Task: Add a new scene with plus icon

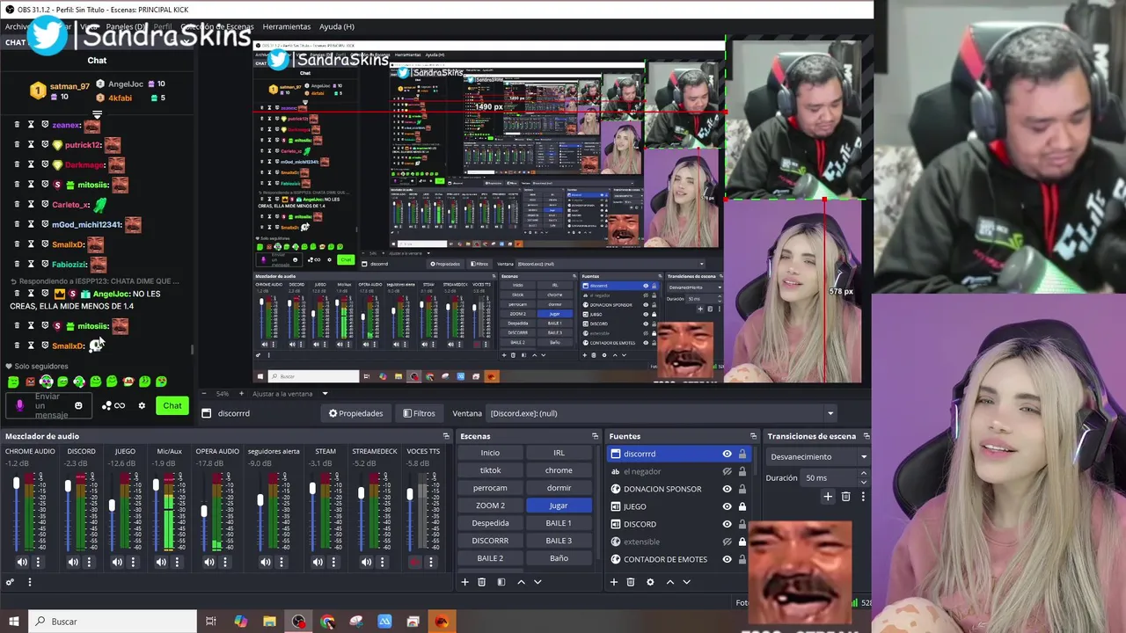Action: pyautogui.click(x=464, y=582)
